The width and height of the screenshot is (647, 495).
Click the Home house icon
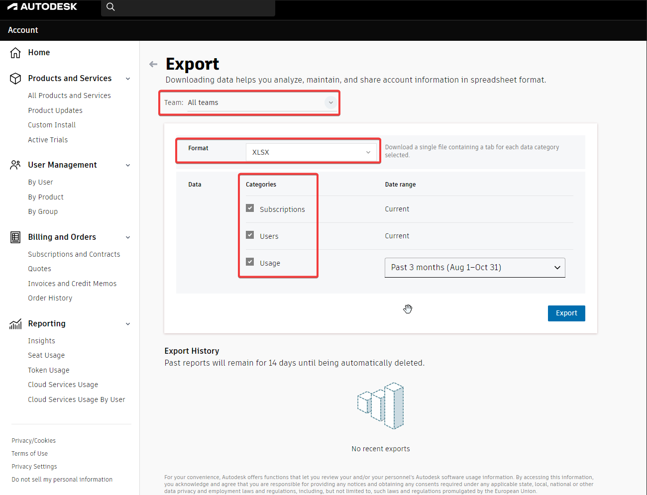click(15, 53)
